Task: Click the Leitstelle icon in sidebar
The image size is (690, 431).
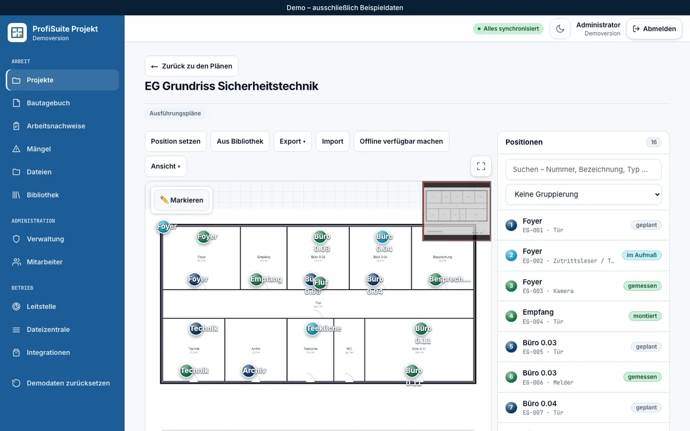Action: 16,307
